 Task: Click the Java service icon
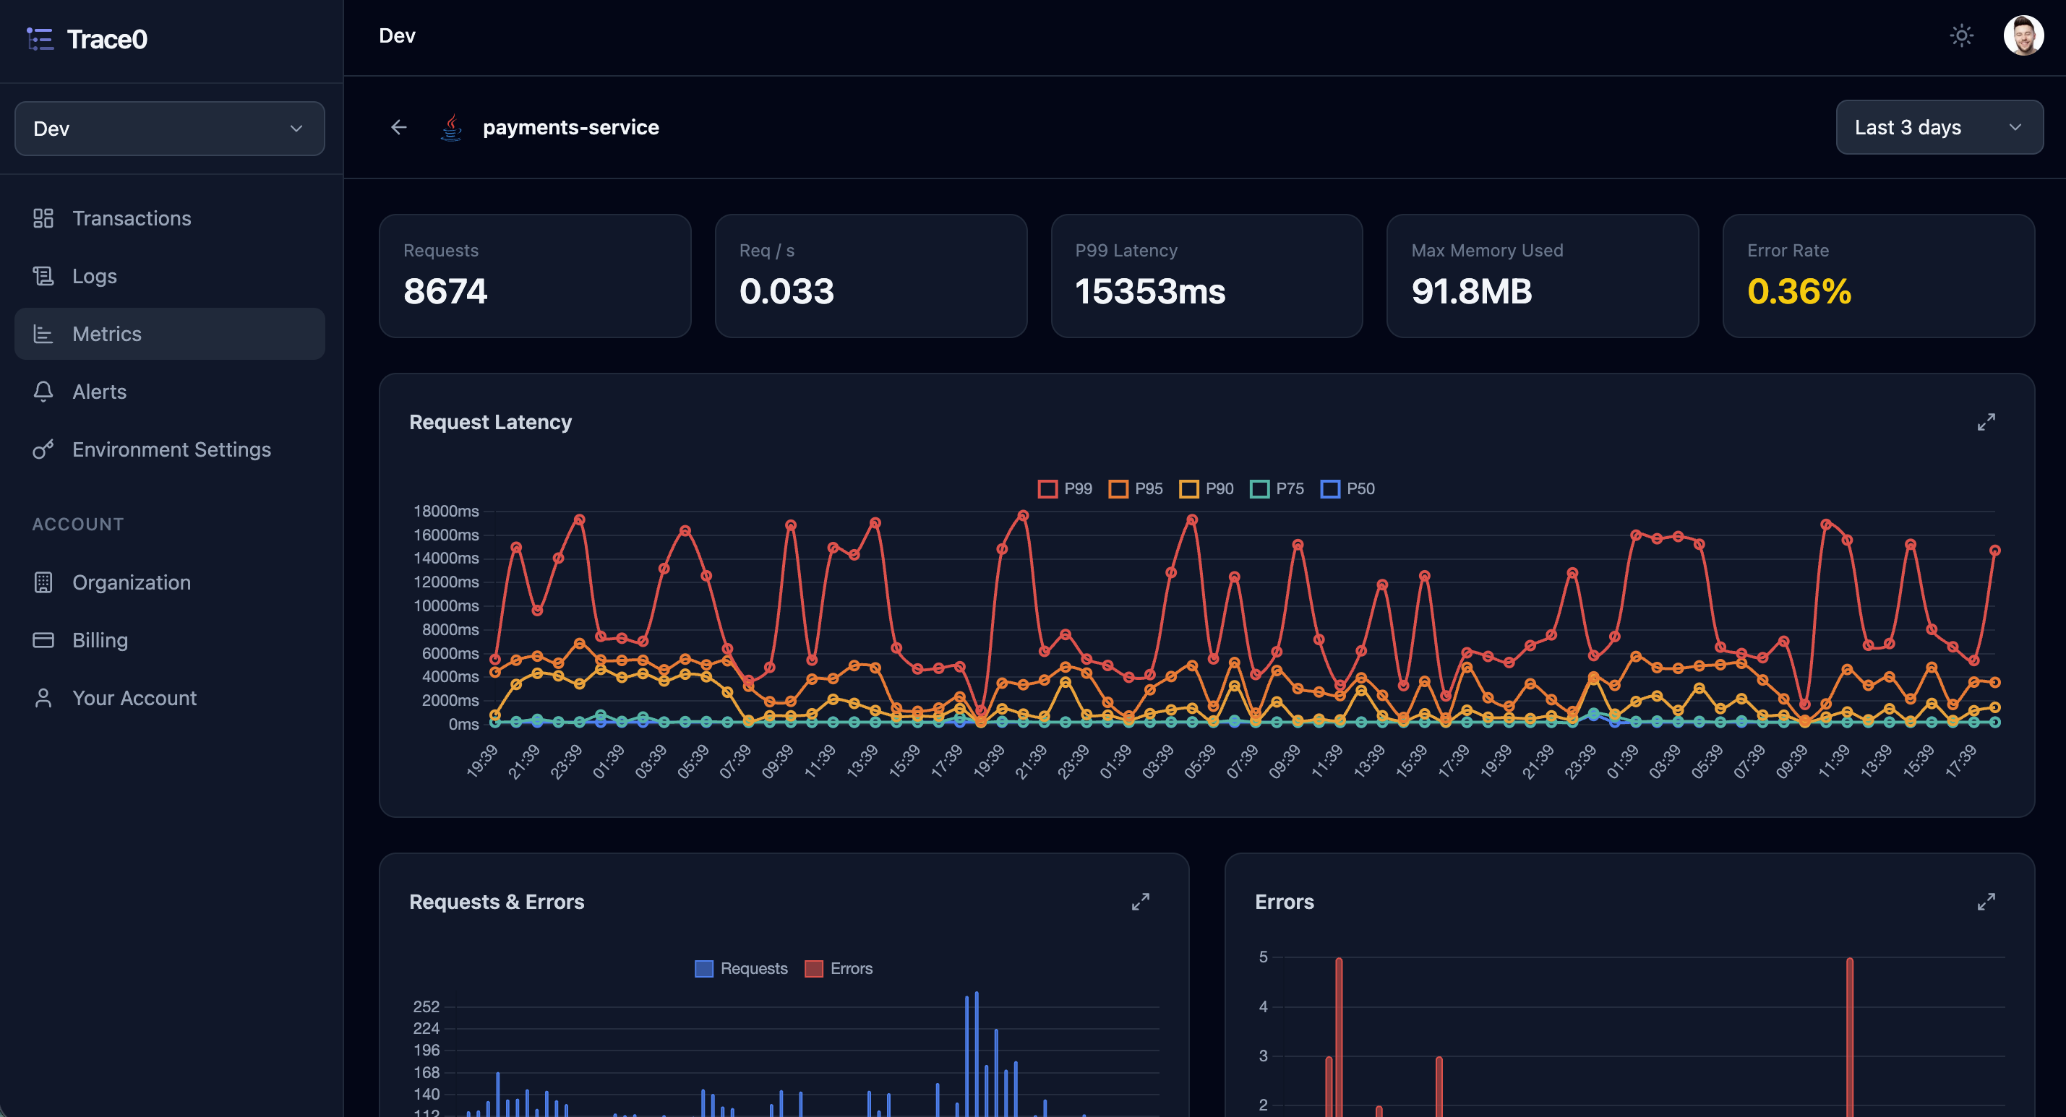click(453, 126)
